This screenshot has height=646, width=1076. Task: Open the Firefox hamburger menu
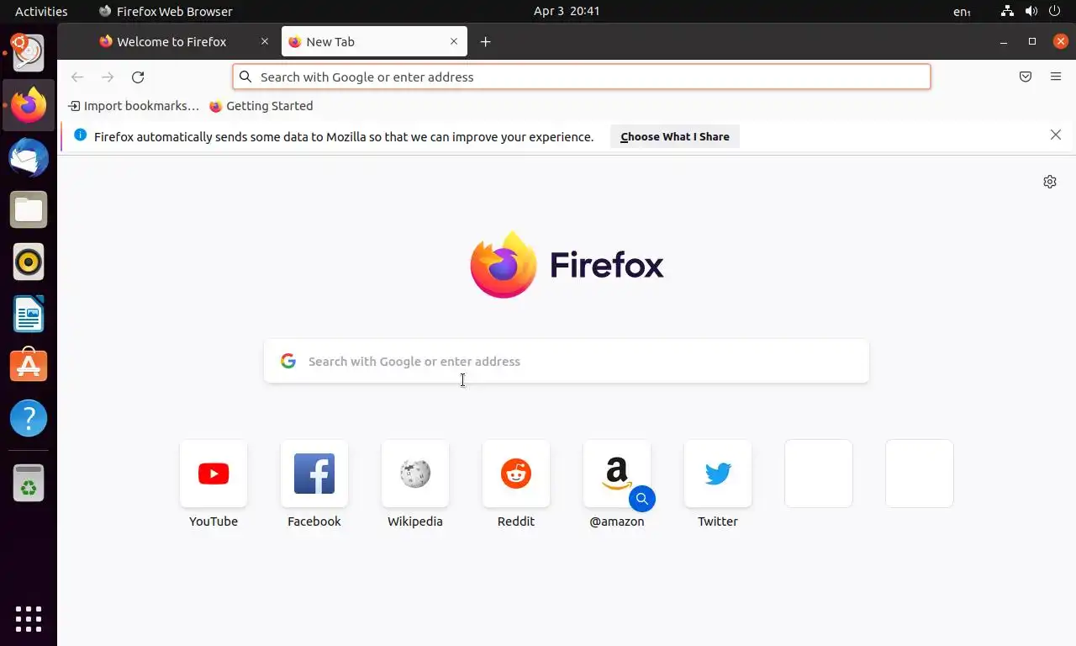(1056, 77)
